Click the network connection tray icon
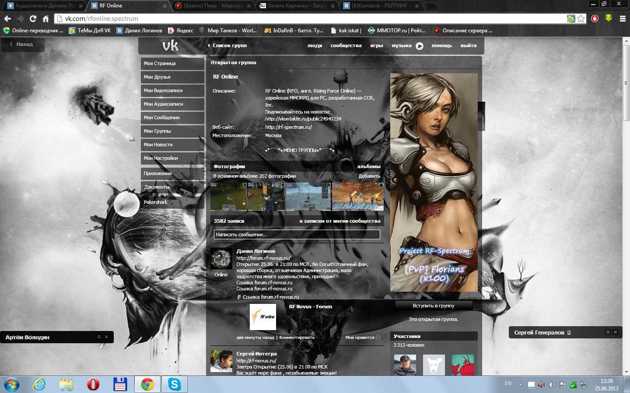 point(584,385)
